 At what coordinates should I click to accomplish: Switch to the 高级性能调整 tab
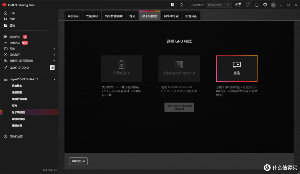click(x=114, y=16)
